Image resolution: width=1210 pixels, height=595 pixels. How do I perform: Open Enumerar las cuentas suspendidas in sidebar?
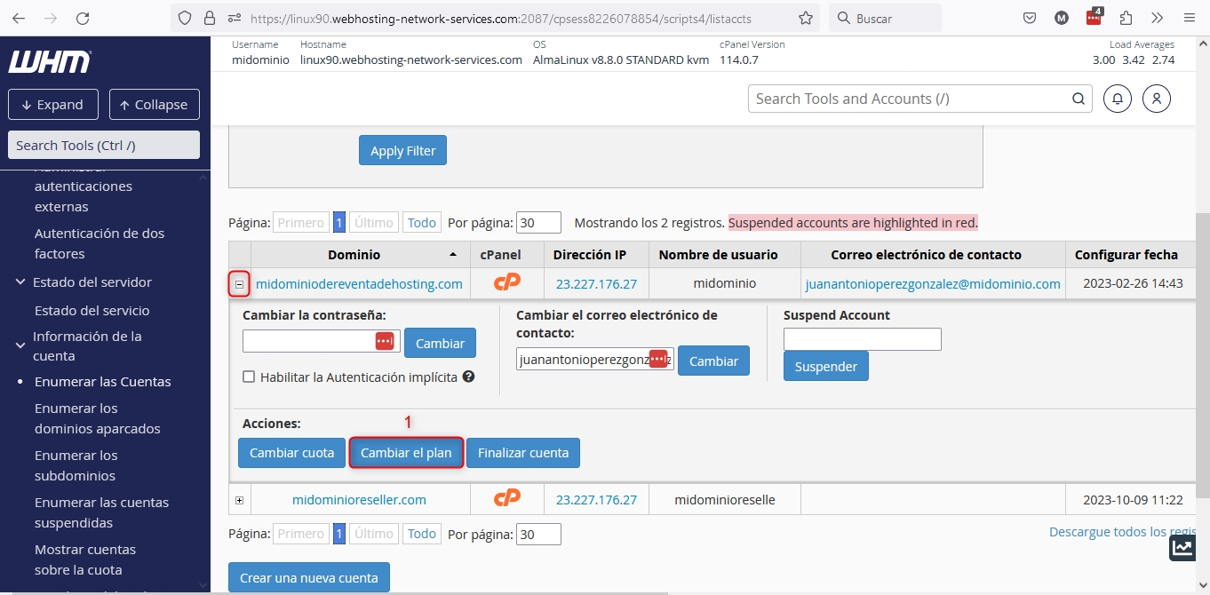point(101,512)
